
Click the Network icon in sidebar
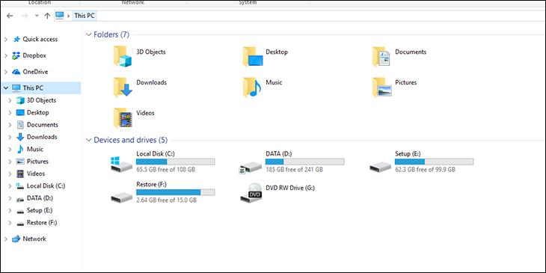(16, 239)
